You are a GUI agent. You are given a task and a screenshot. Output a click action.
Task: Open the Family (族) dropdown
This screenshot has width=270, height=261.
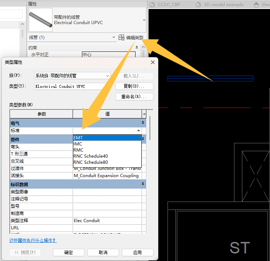tap(72, 76)
